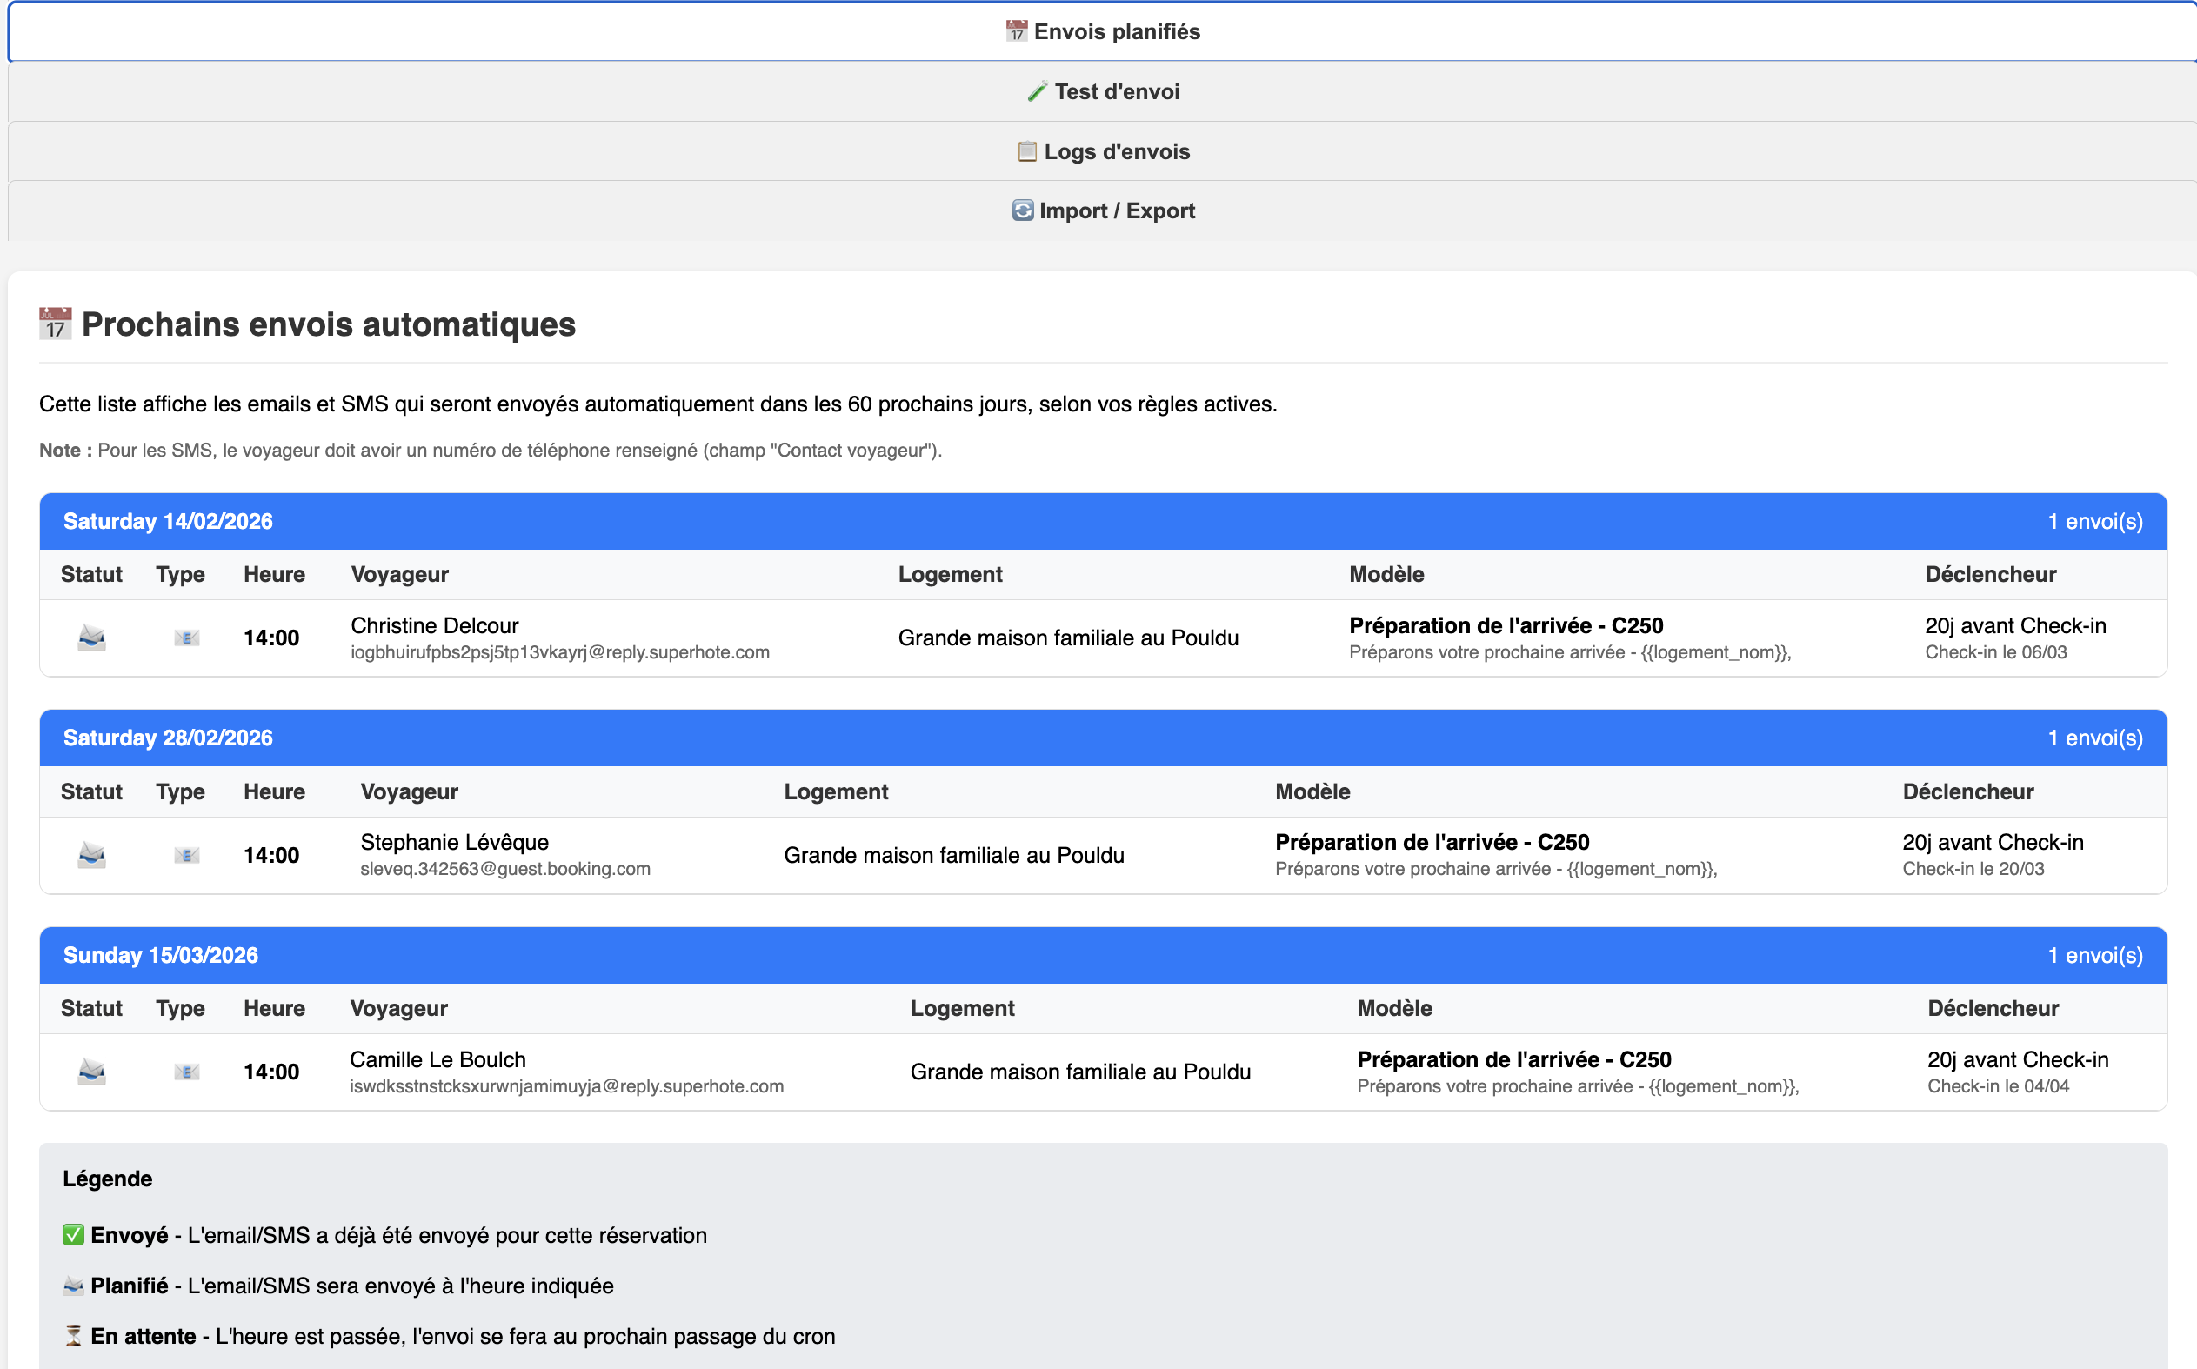Switch to the Test d'envoi tab

[x=1103, y=91]
